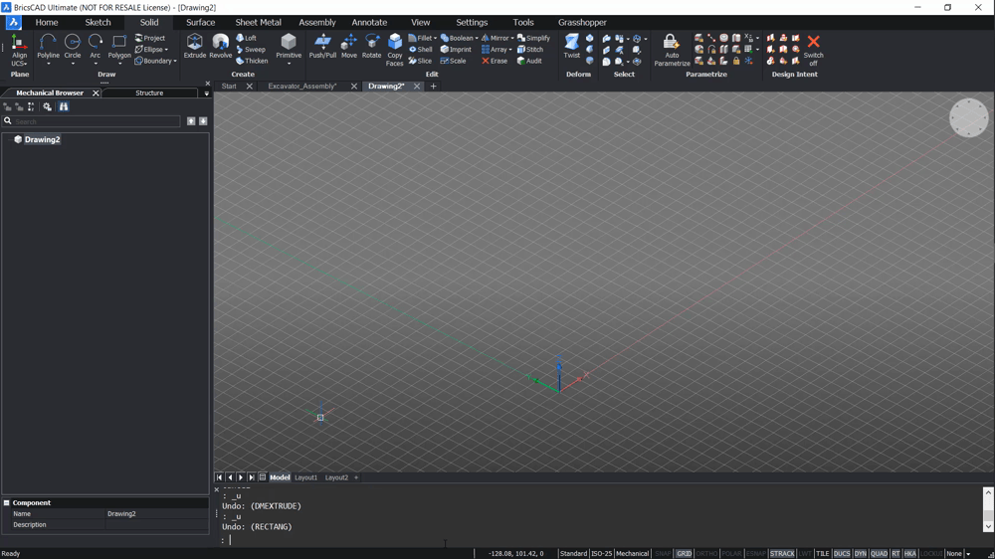Click the Stitch tool
995x559 pixels.
[530, 50]
